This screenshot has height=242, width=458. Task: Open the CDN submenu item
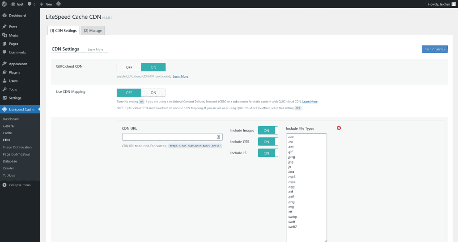(x=6, y=140)
